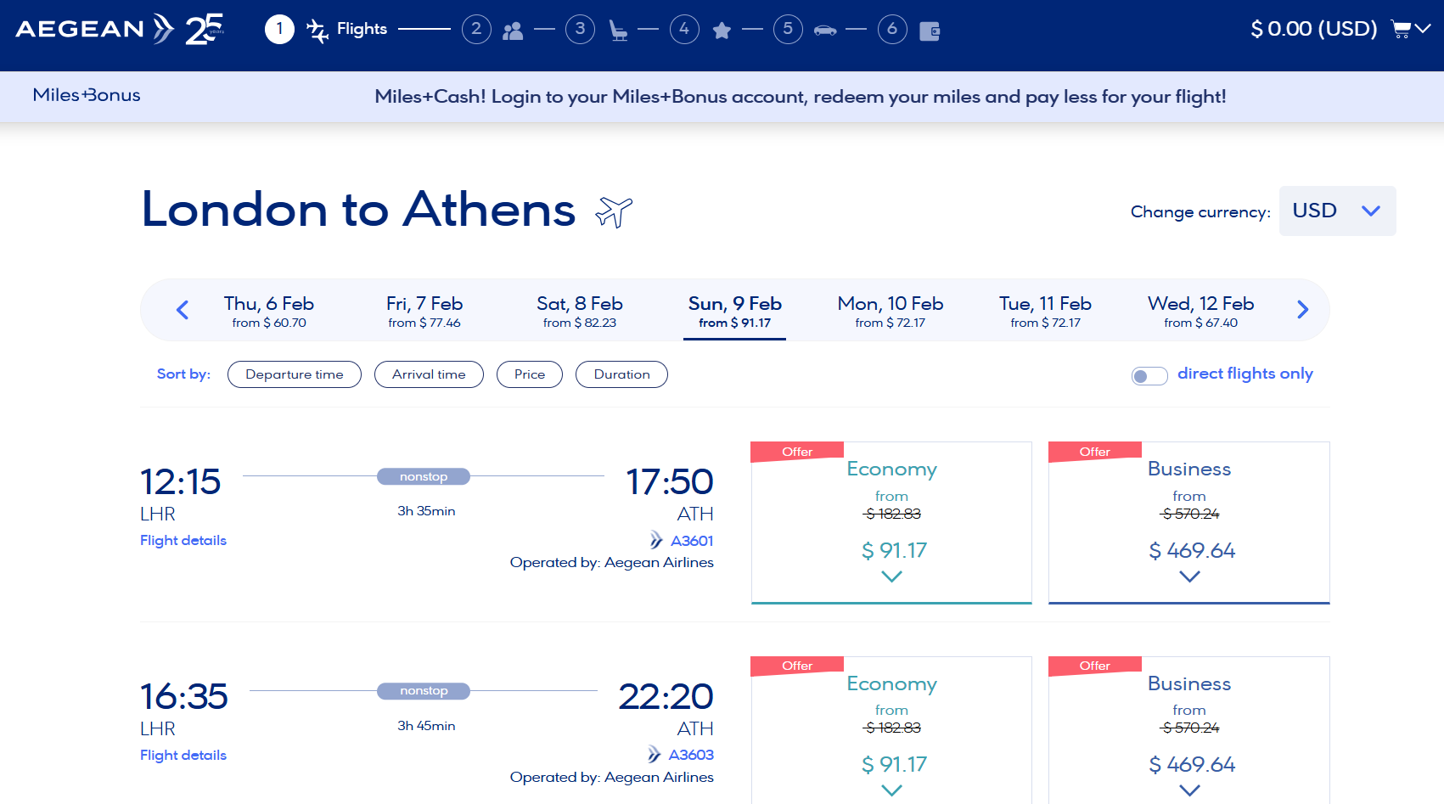The width and height of the screenshot is (1444, 804).
Task: Select the Sun, 9 Feb date tab
Action: [x=735, y=311]
